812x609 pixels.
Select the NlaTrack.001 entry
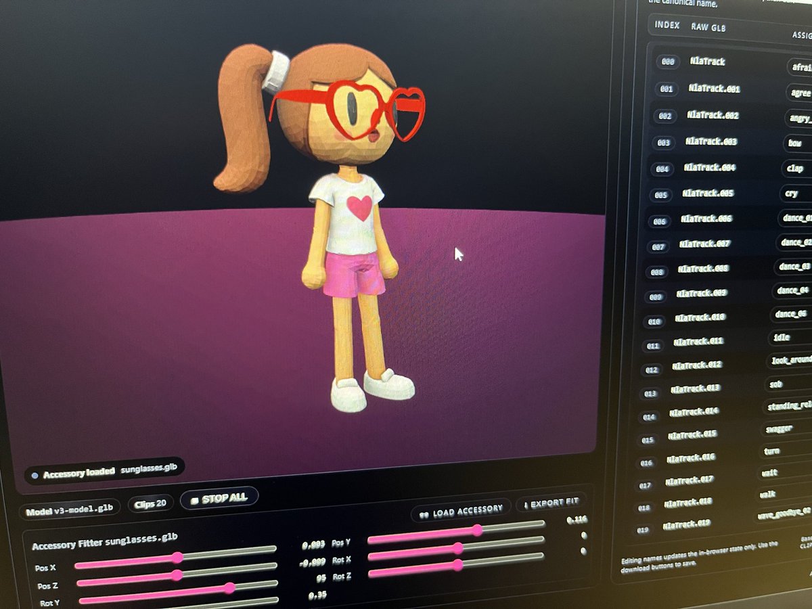(x=714, y=89)
